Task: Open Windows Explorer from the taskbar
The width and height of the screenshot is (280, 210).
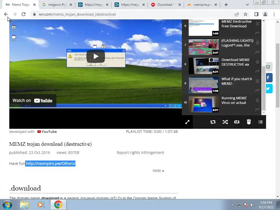Action: coord(24,205)
